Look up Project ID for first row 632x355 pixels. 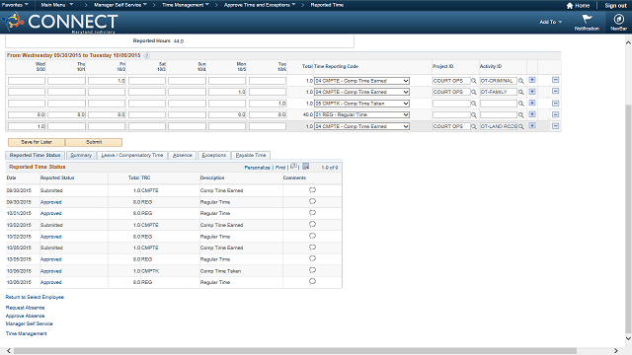pyautogui.click(x=474, y=81)
